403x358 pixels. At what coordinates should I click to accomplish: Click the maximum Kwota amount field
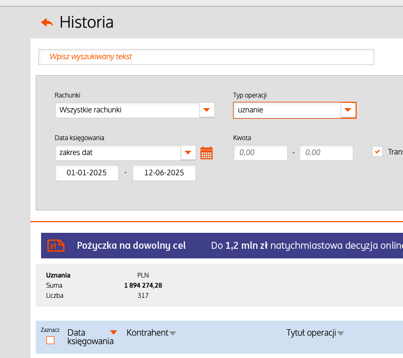[326, 152]
